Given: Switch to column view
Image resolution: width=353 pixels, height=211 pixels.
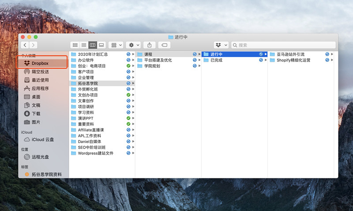Looking at the screenshot, I should [x=93, y=45].
